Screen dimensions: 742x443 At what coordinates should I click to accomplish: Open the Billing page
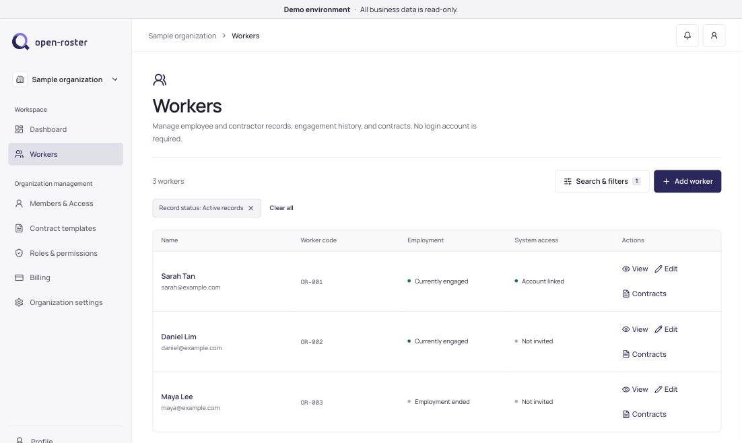tap(66, 277)
